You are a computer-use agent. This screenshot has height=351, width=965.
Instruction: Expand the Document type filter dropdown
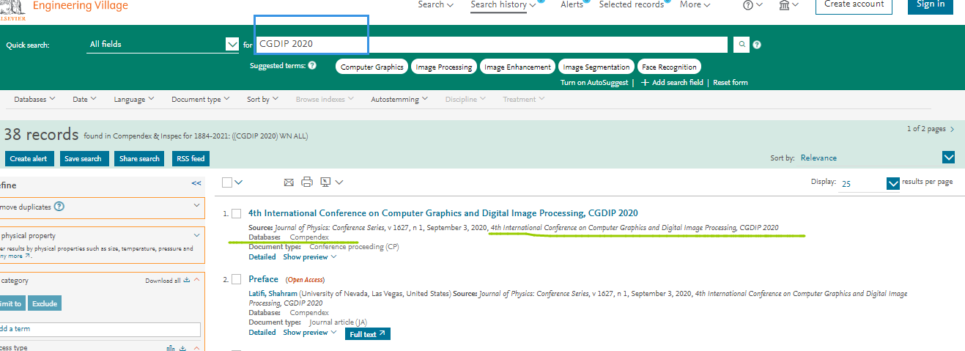pos(200,100)
